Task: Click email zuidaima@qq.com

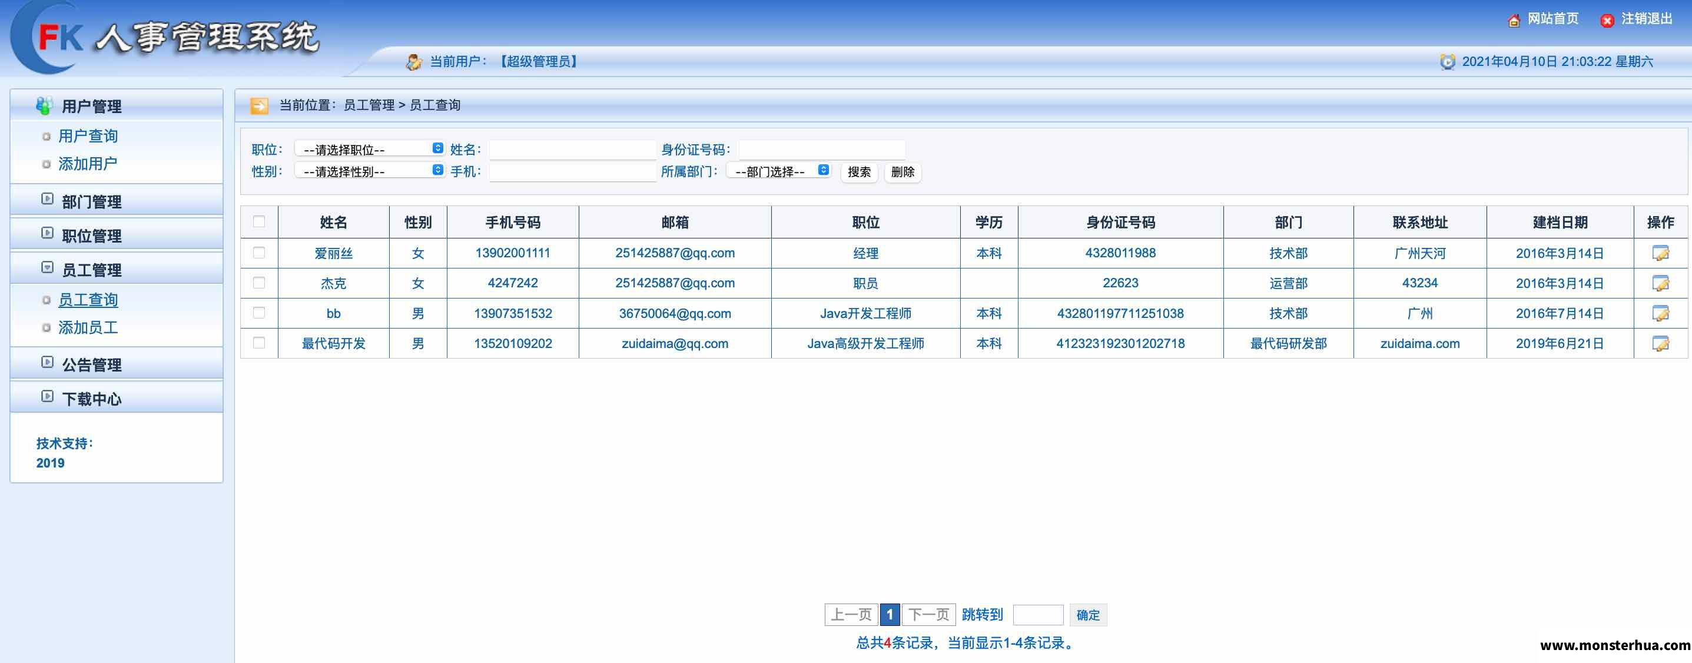Action: 675,344
